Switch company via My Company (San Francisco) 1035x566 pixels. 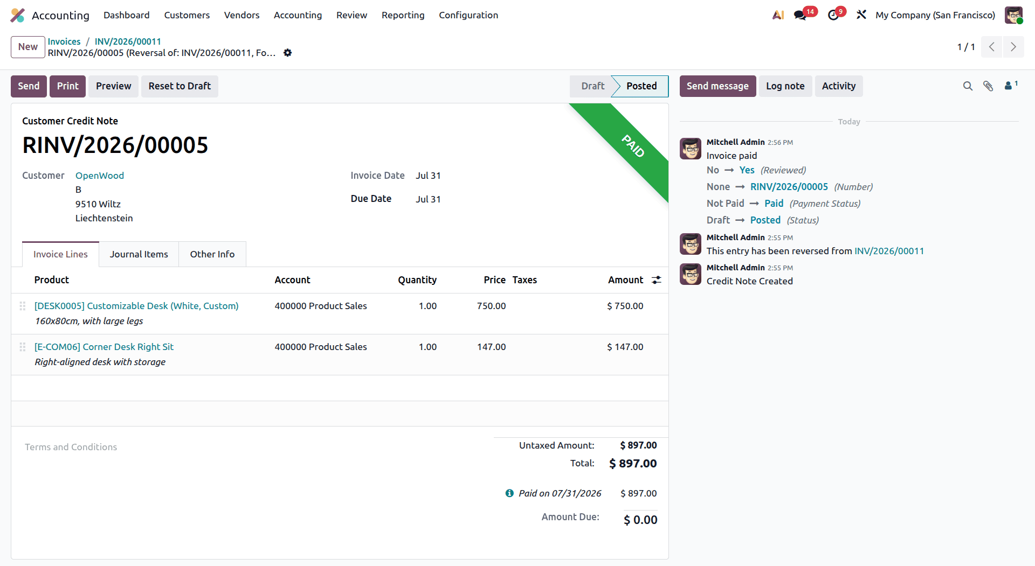pos(935,15)
